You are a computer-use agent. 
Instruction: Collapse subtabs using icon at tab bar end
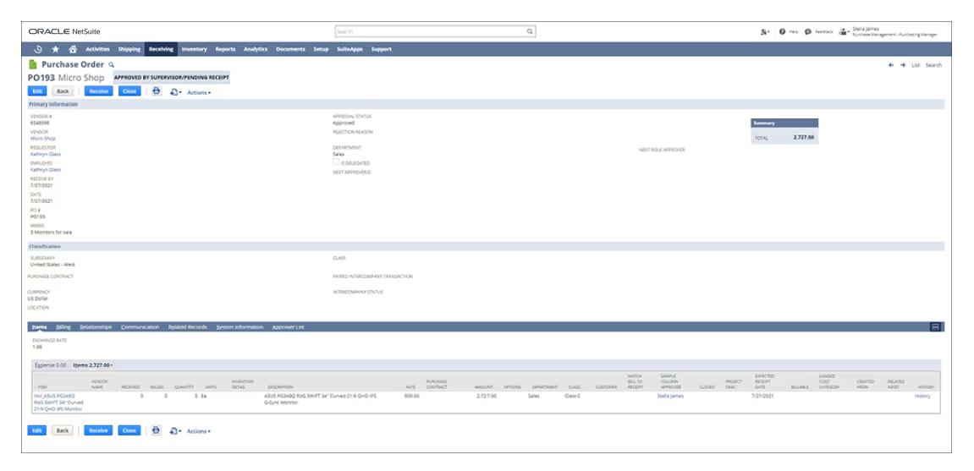click(x=936, y=326)
